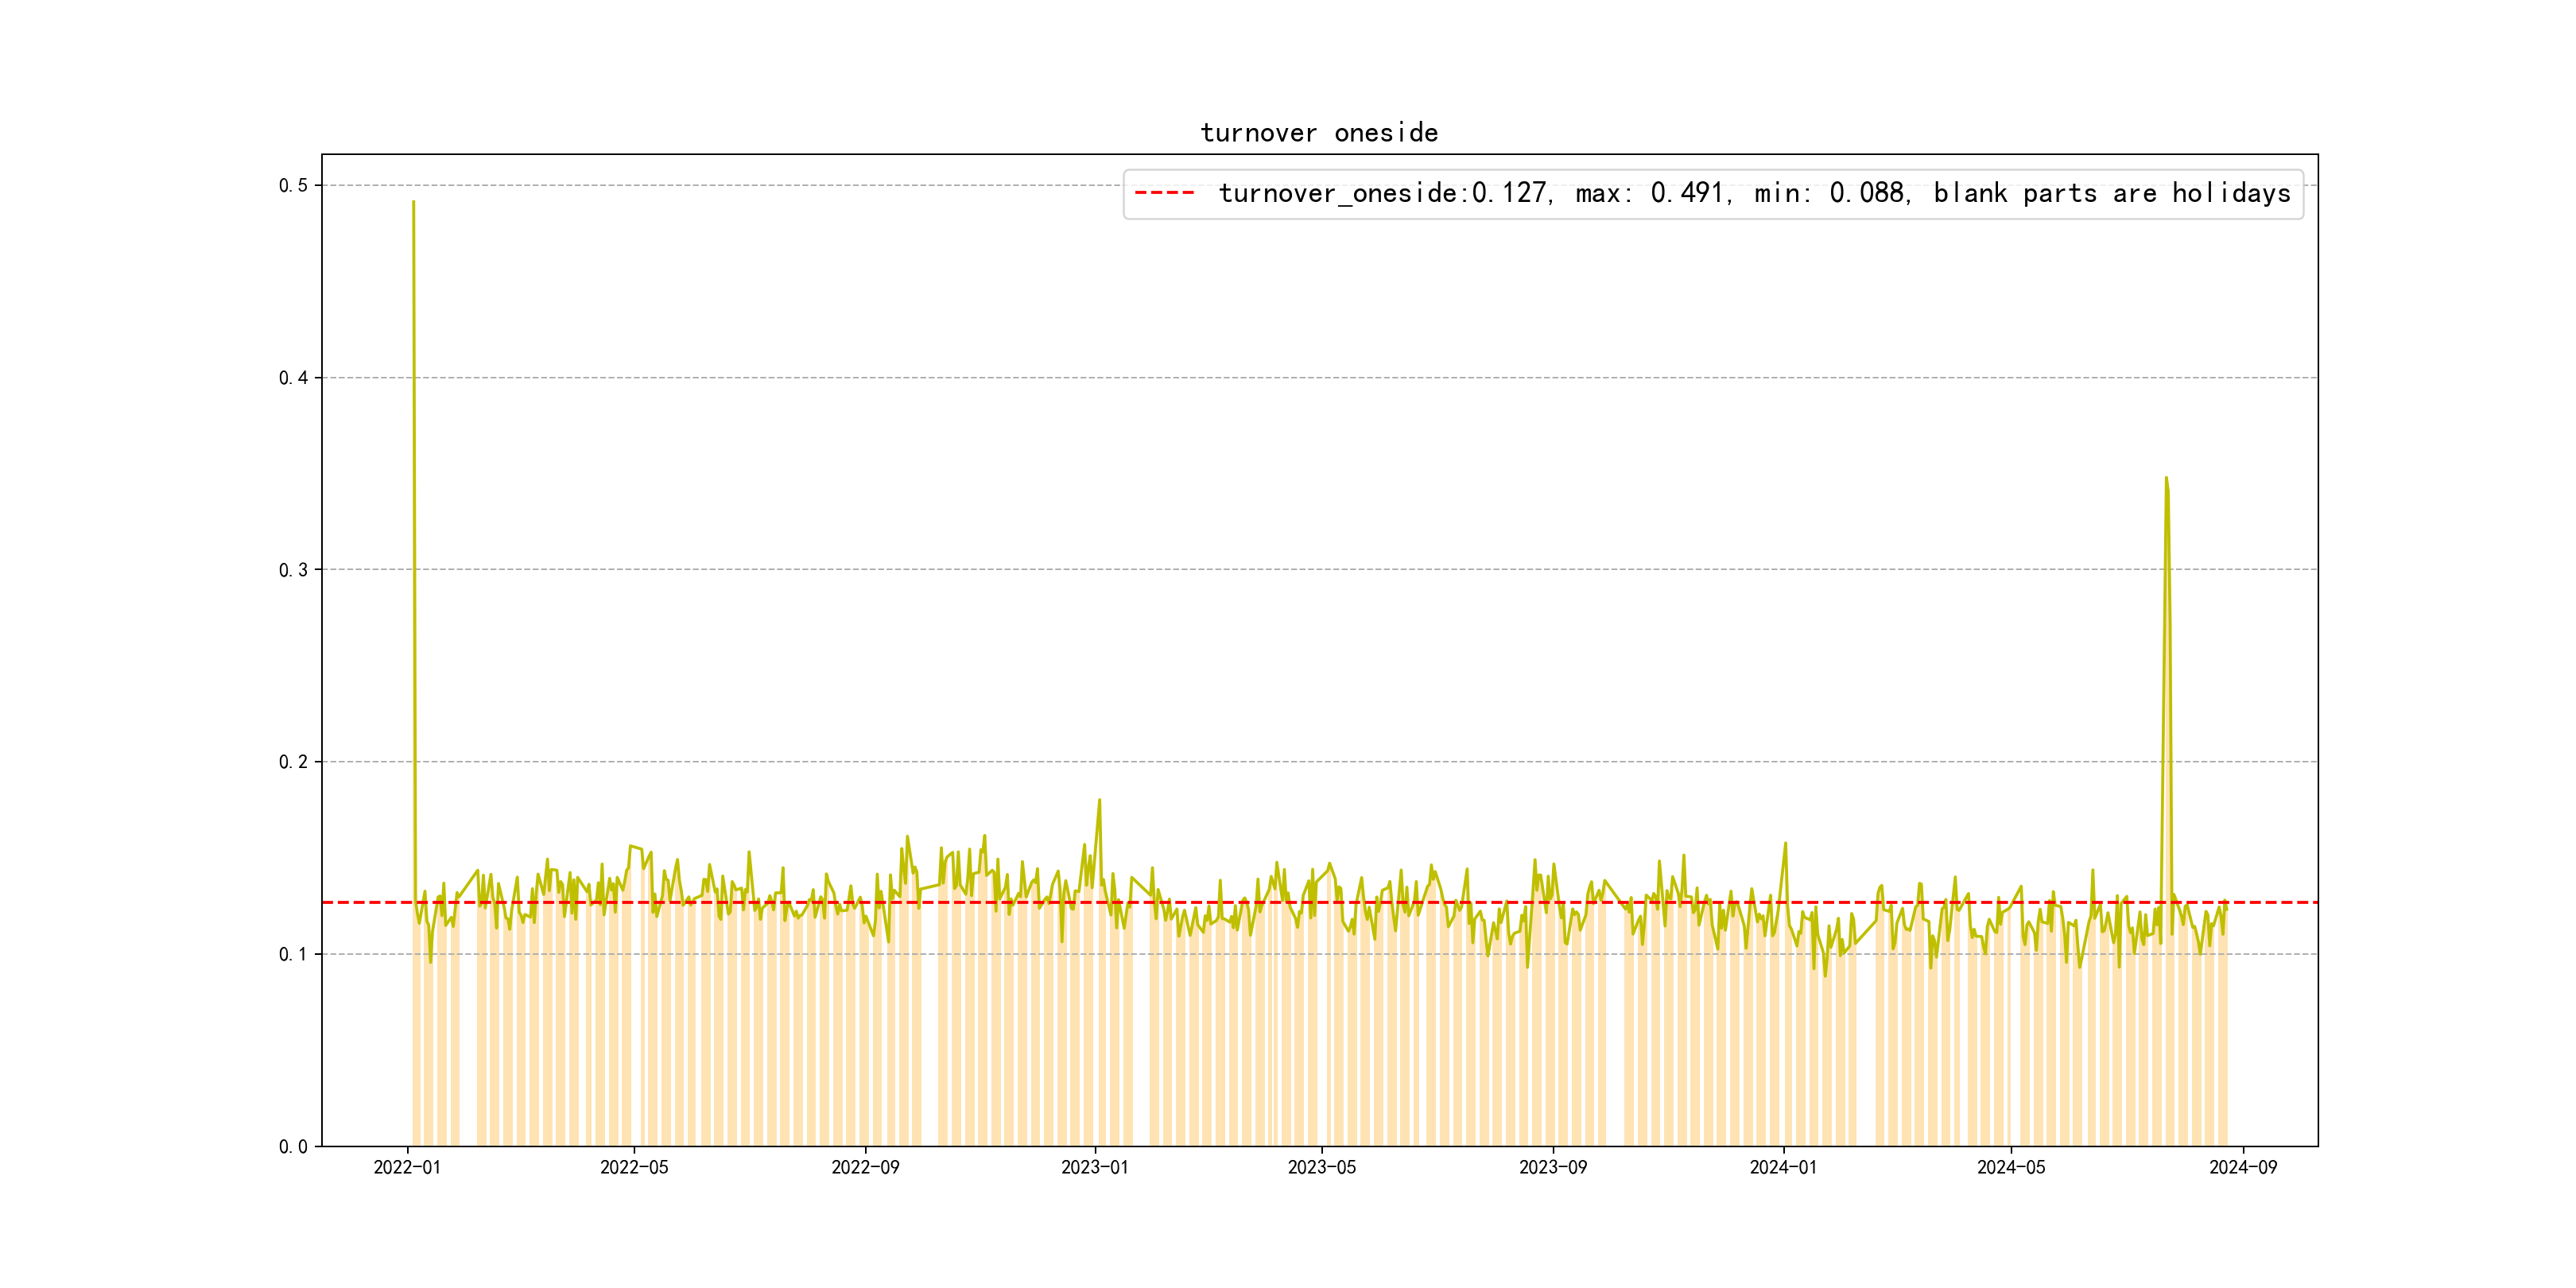Click the 0.0 y-axis tick label
Viewport: 2576px width, 1288px height.
(293, 1147)
